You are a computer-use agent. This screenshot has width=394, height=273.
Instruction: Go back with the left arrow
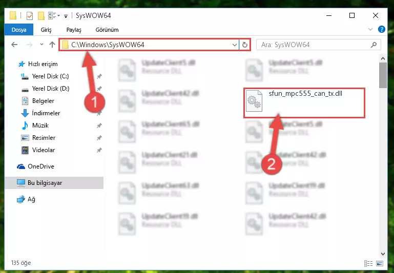(x=14, y=45)
